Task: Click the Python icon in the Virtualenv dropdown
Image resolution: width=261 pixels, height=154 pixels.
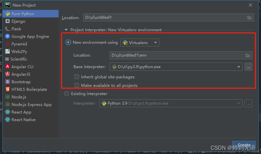Action: (x=125, y=43)
